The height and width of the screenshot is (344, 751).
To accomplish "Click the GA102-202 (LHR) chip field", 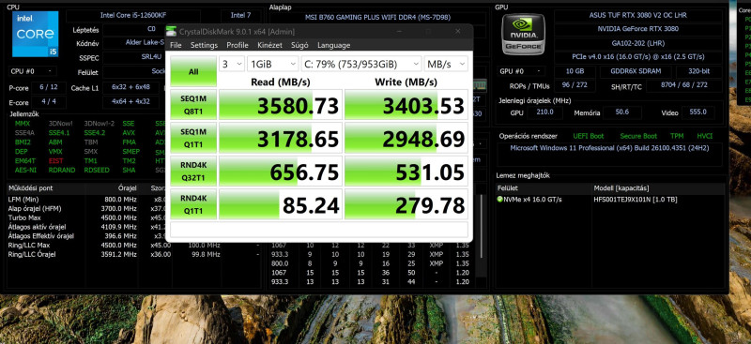I will coord(638,42).
